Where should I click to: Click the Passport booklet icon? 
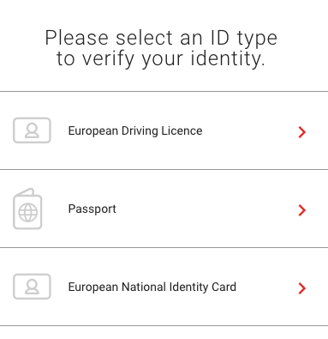(x=27, y=209)
